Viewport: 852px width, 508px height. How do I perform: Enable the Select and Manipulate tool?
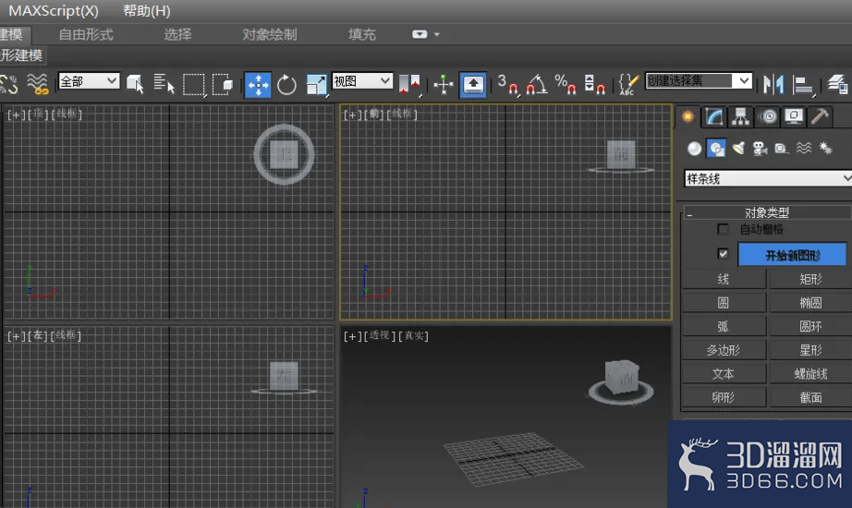coord(444,84)
